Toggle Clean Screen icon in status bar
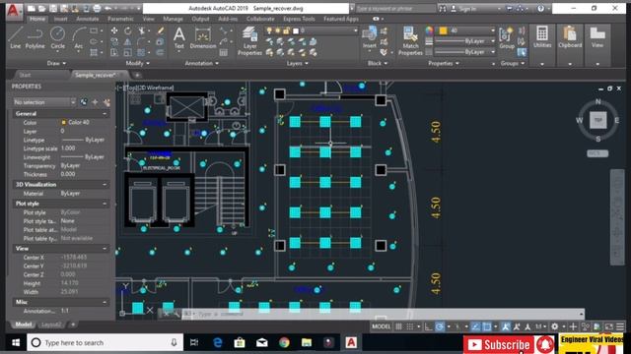 pos(609,326)
